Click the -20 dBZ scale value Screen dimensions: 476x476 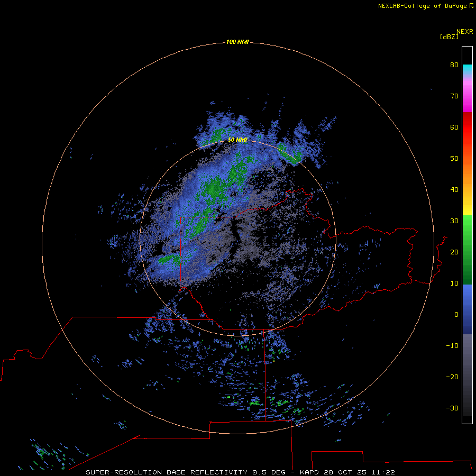(x=452, y=377)
